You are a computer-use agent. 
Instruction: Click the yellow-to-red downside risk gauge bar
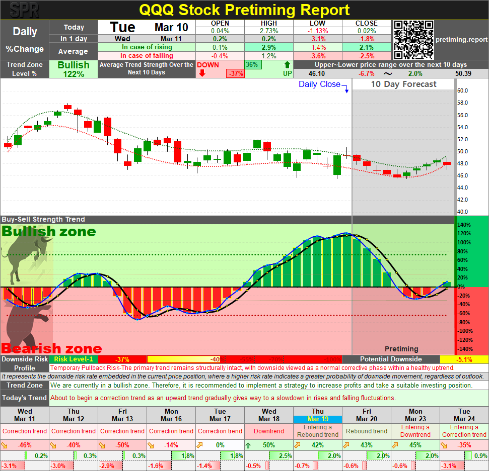tap(245, 359)
